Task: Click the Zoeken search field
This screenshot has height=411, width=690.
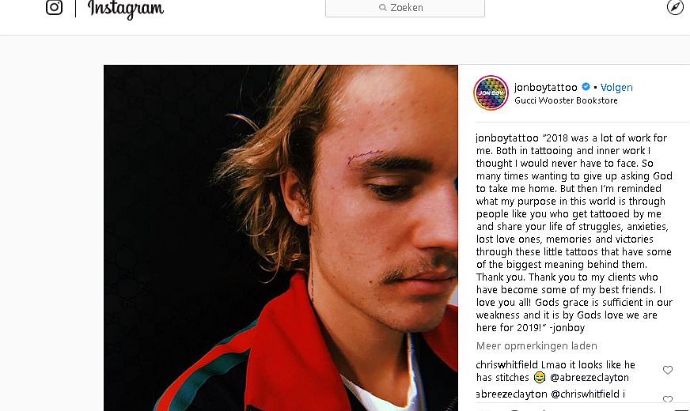Action: (405, 8)
